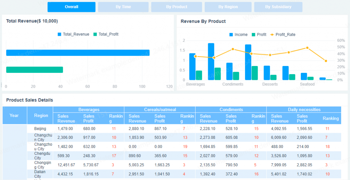Toggle the Profit_Rate line legend

pyautogui.click(x=283, y=35)
